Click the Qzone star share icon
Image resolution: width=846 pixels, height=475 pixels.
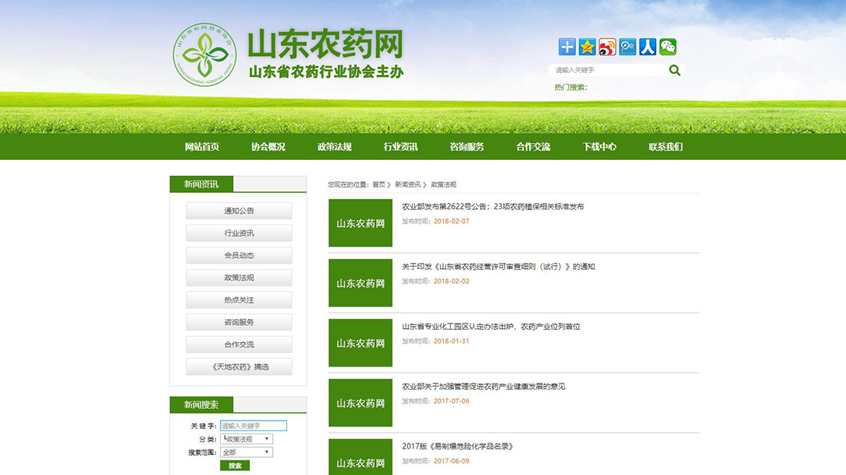point(587,46)
